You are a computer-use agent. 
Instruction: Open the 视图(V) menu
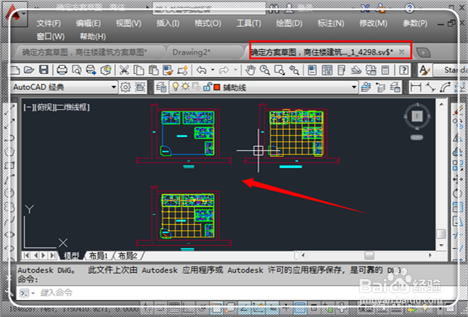pyautogui.click(x=128, y=23)
